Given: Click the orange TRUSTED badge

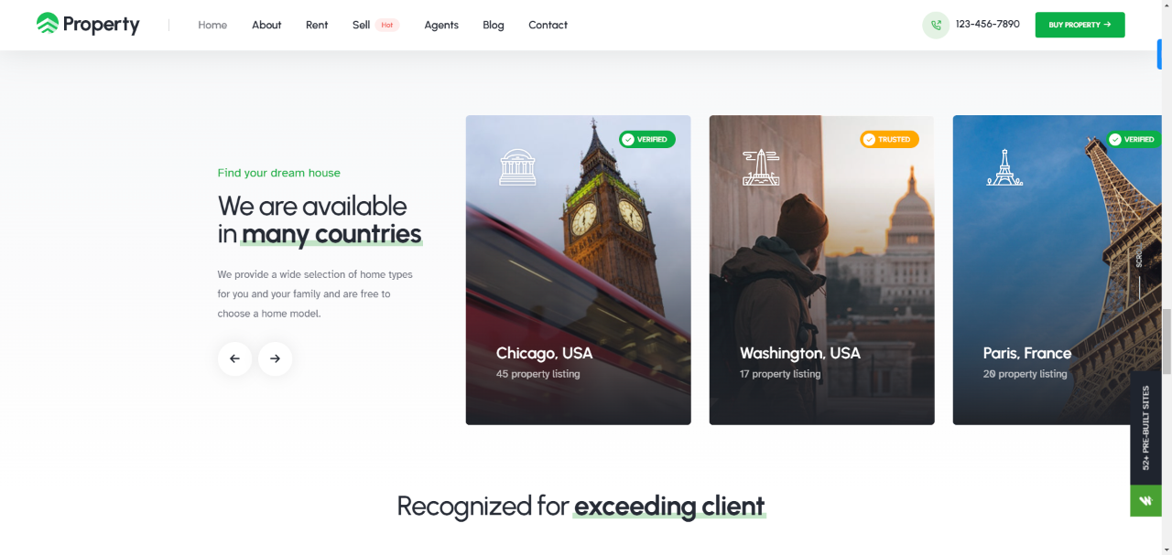Looking at the screenshot, I should pyautogui.click(x=889, y=139).
